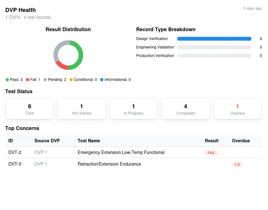Select the DVT-5 ID cell
Viewport: 268px width, 210px height.
click(x=15, y=164)
